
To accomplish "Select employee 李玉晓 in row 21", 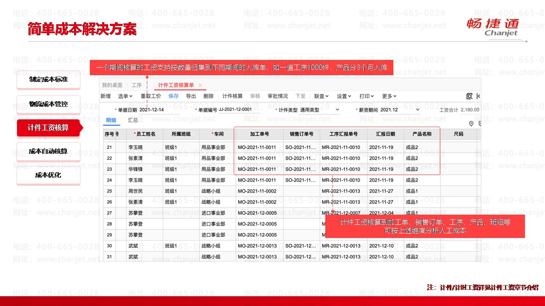I will 136,147.
